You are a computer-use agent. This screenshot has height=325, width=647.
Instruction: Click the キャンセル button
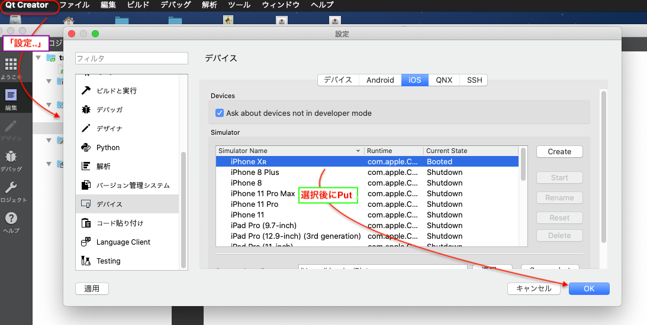(533, 289)
